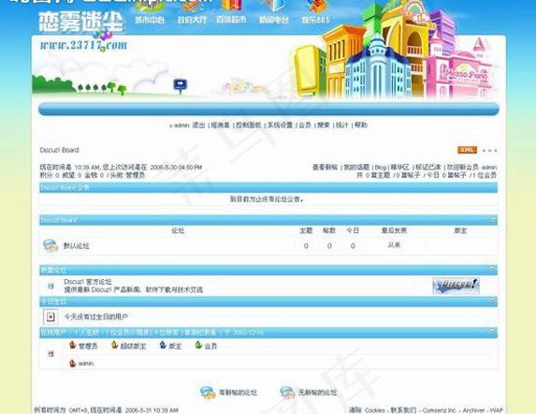Click the broken image icon beside birthday notice
The image size is (536, 414).
(x=51, y=317)
